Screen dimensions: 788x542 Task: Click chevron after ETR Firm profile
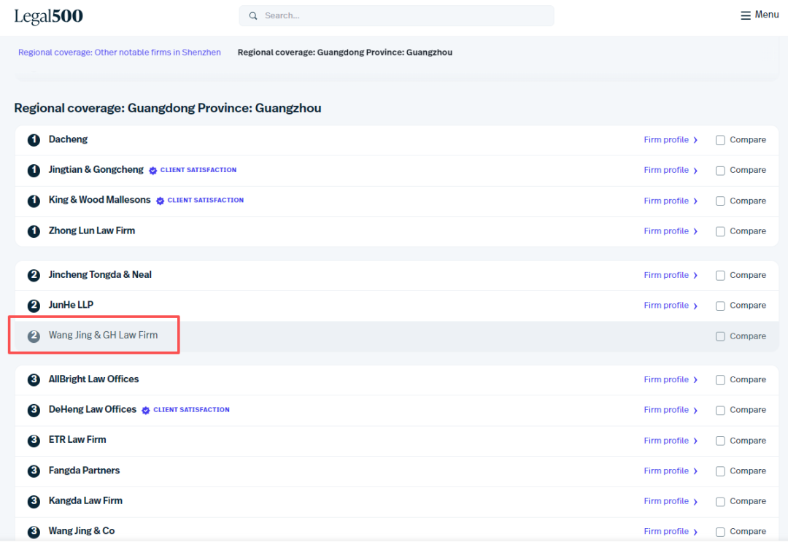coord(695,441)
